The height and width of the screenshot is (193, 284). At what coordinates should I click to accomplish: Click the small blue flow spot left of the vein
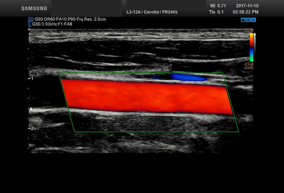pos(156,77)
